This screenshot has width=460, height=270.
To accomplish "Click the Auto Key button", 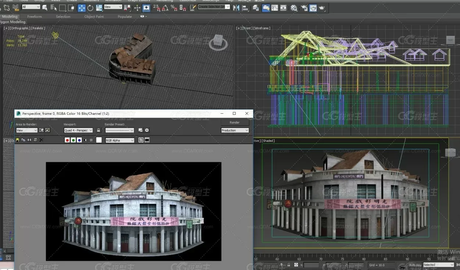I will pos(415,265).
